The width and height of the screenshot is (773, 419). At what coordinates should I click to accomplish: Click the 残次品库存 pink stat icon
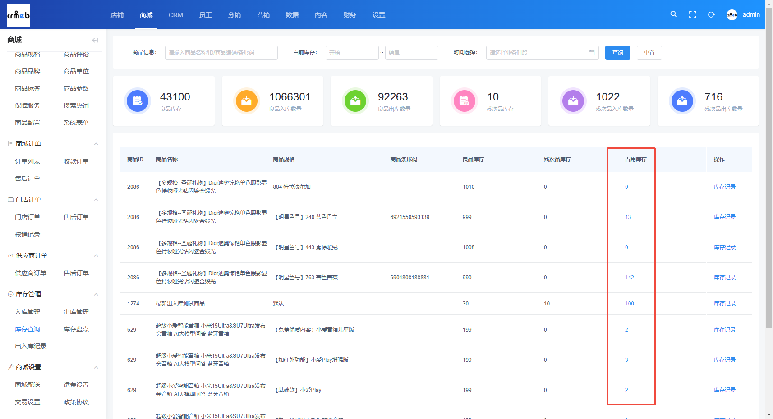click(x=464, y=101)
